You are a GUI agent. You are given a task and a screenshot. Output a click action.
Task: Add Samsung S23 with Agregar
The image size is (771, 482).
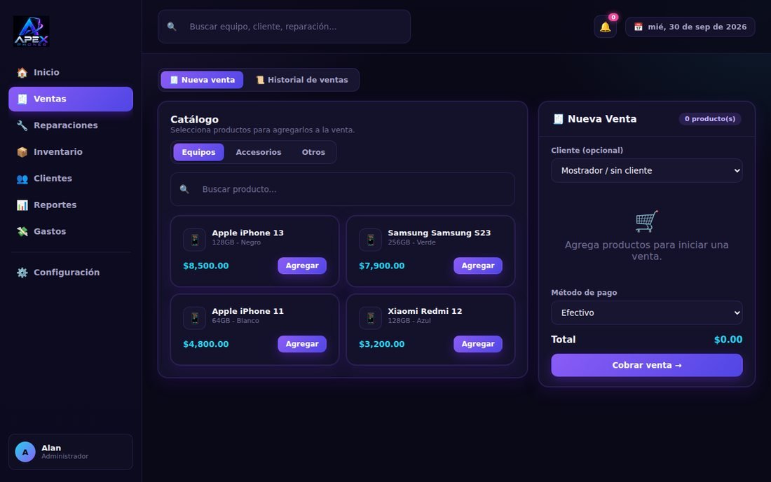coord(478,266)
